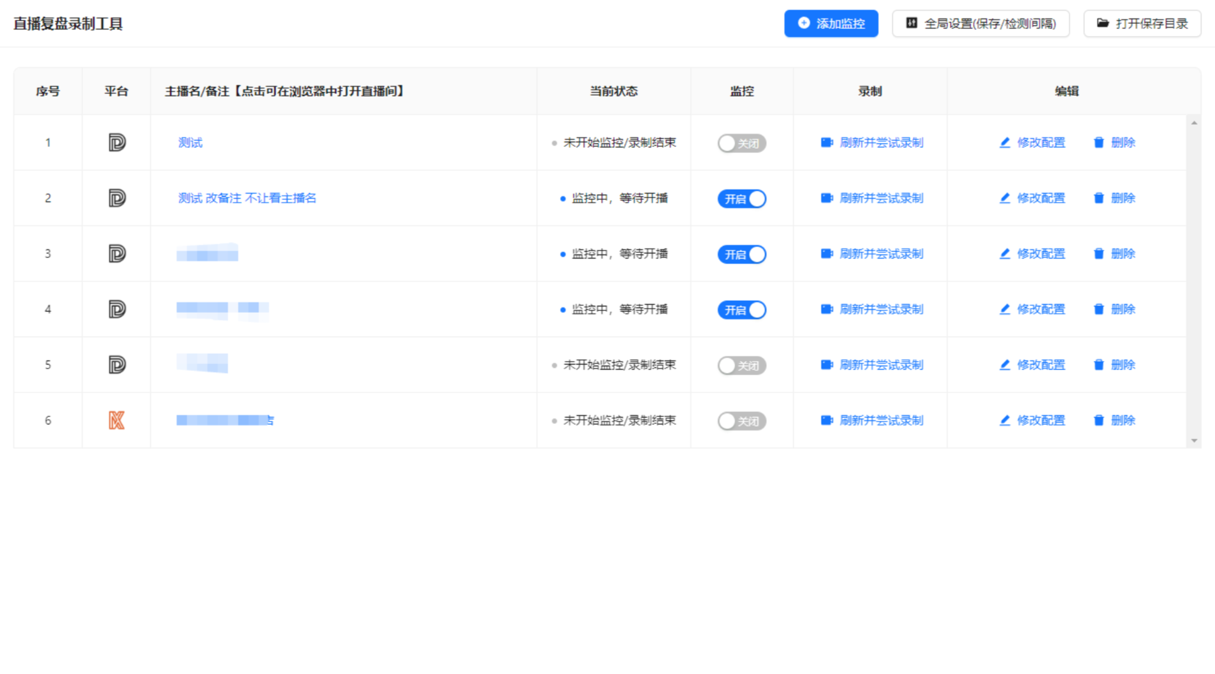Click the 打开保存目录 button
Viewport: 1215px width, 674px height.
tap(1142, 23)
